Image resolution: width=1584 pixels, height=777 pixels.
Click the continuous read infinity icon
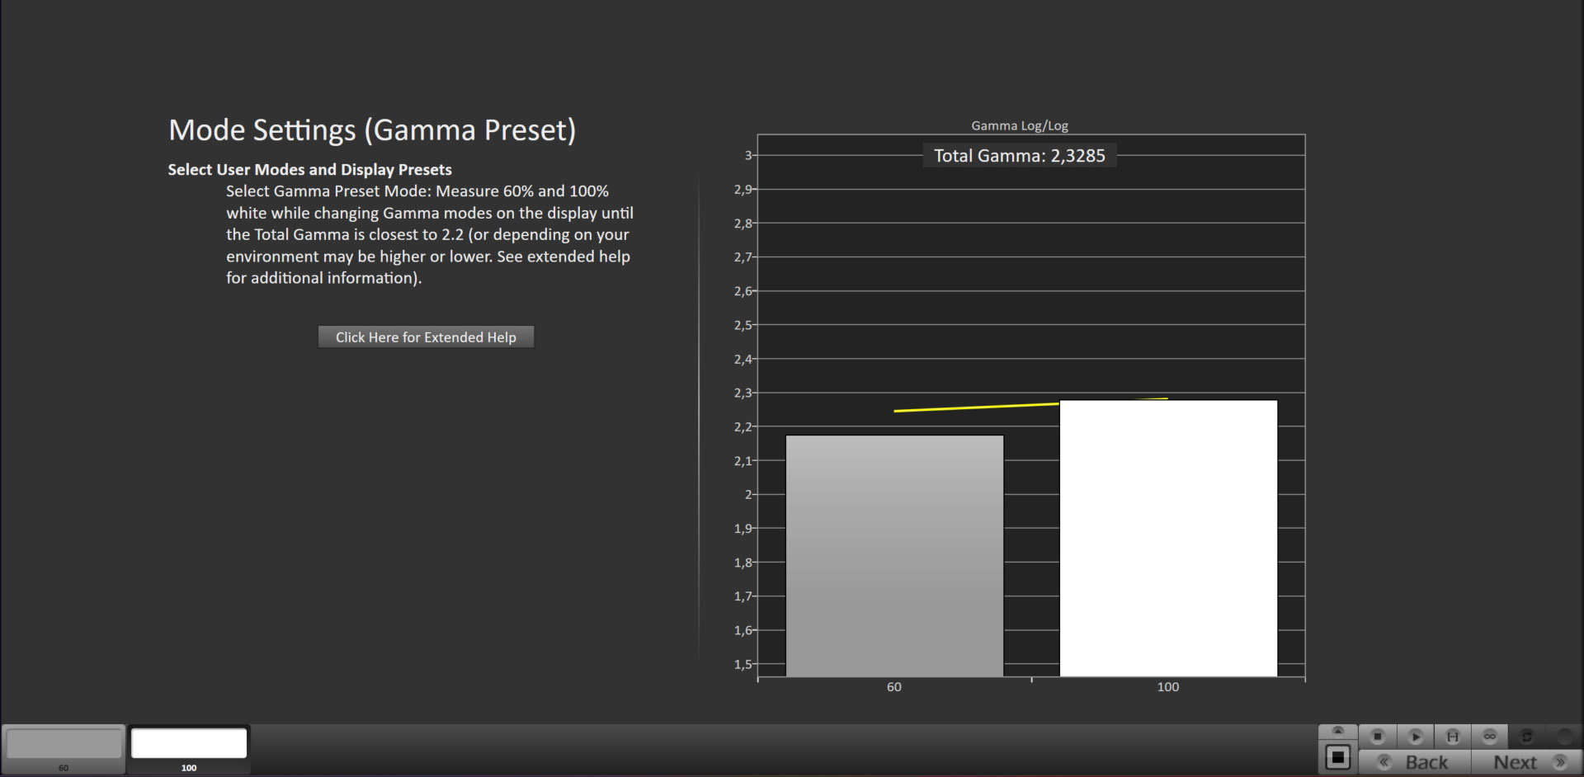pos(1489,737)
